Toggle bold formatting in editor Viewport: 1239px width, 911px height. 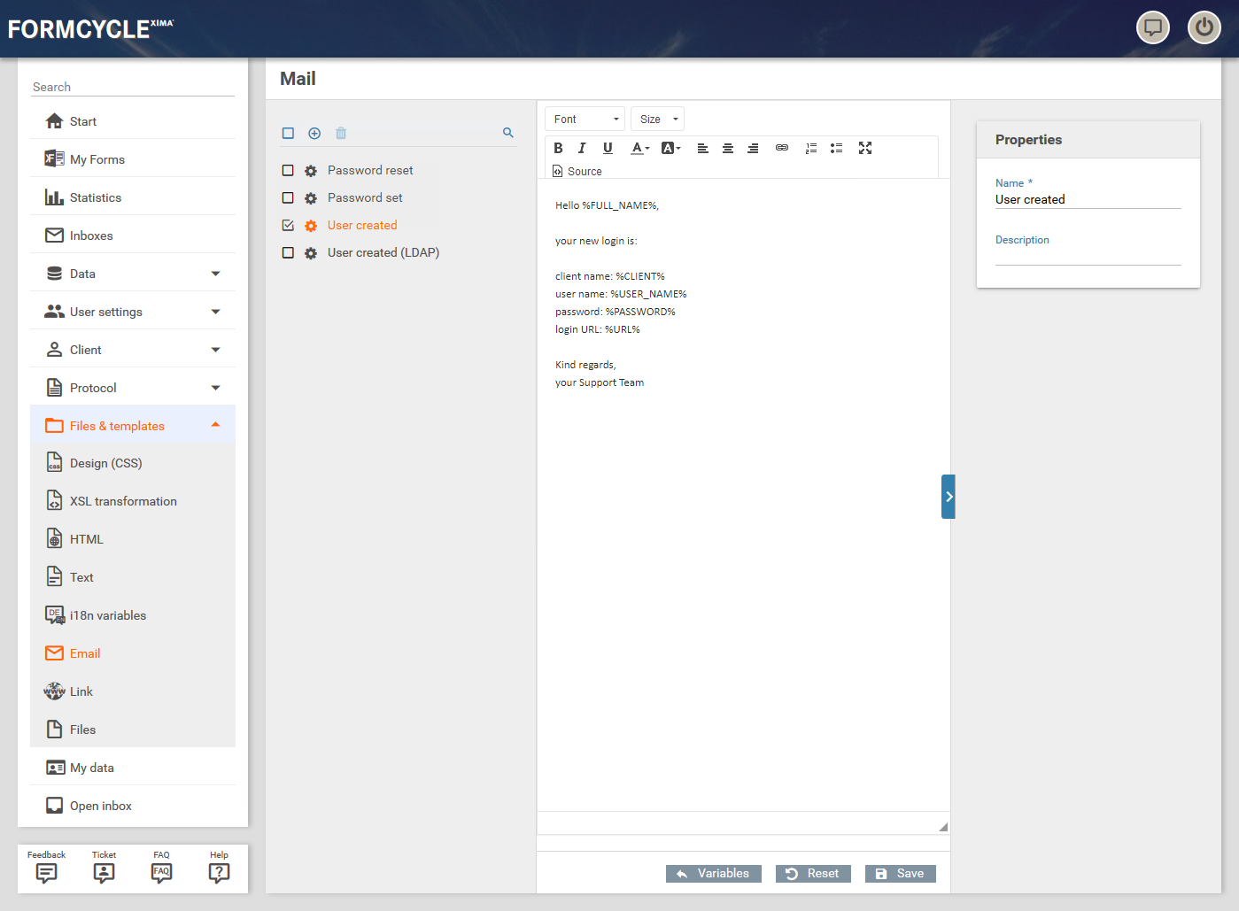[558, 148]
